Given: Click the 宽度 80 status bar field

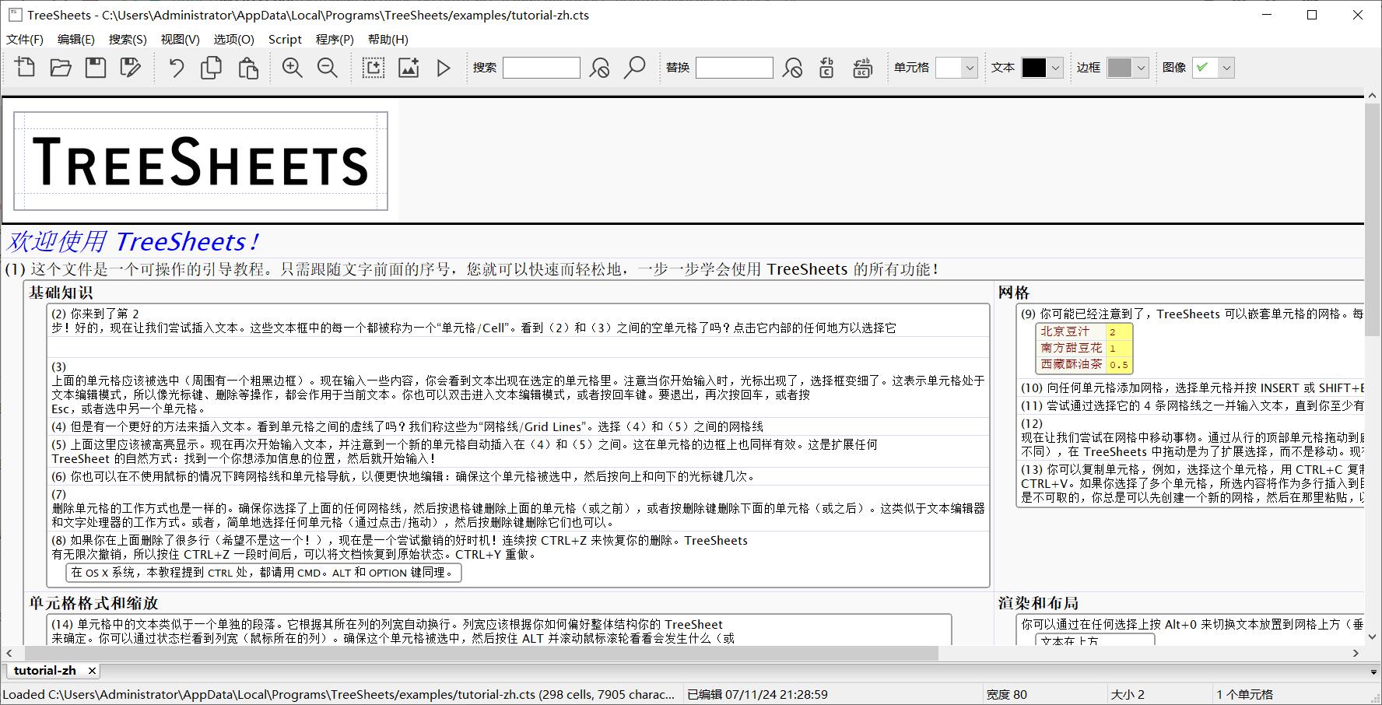Looking at the screenshot, I should point(1007,694).
